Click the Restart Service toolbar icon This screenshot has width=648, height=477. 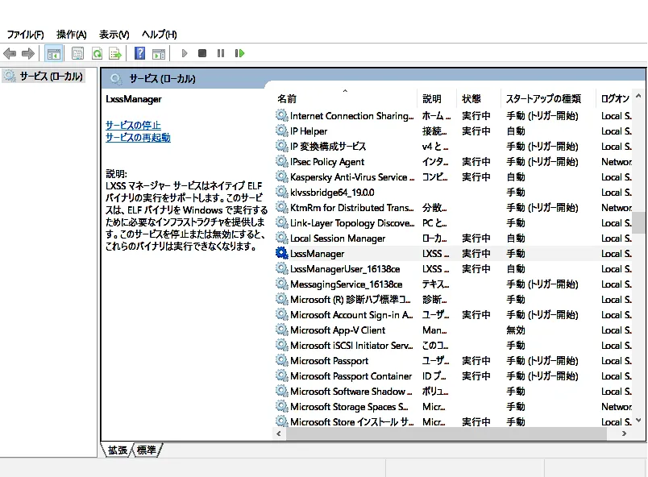coord(239,53)
